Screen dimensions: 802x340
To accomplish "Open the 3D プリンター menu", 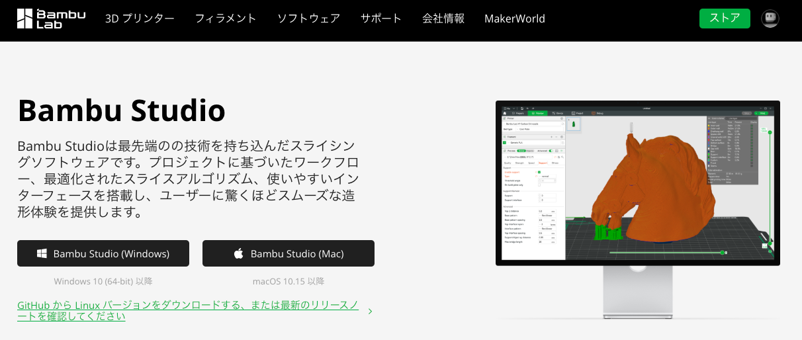I will click(140, 19).
